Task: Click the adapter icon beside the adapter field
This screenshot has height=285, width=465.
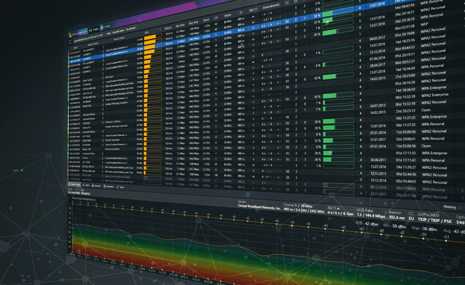Action: coord(71,42)
